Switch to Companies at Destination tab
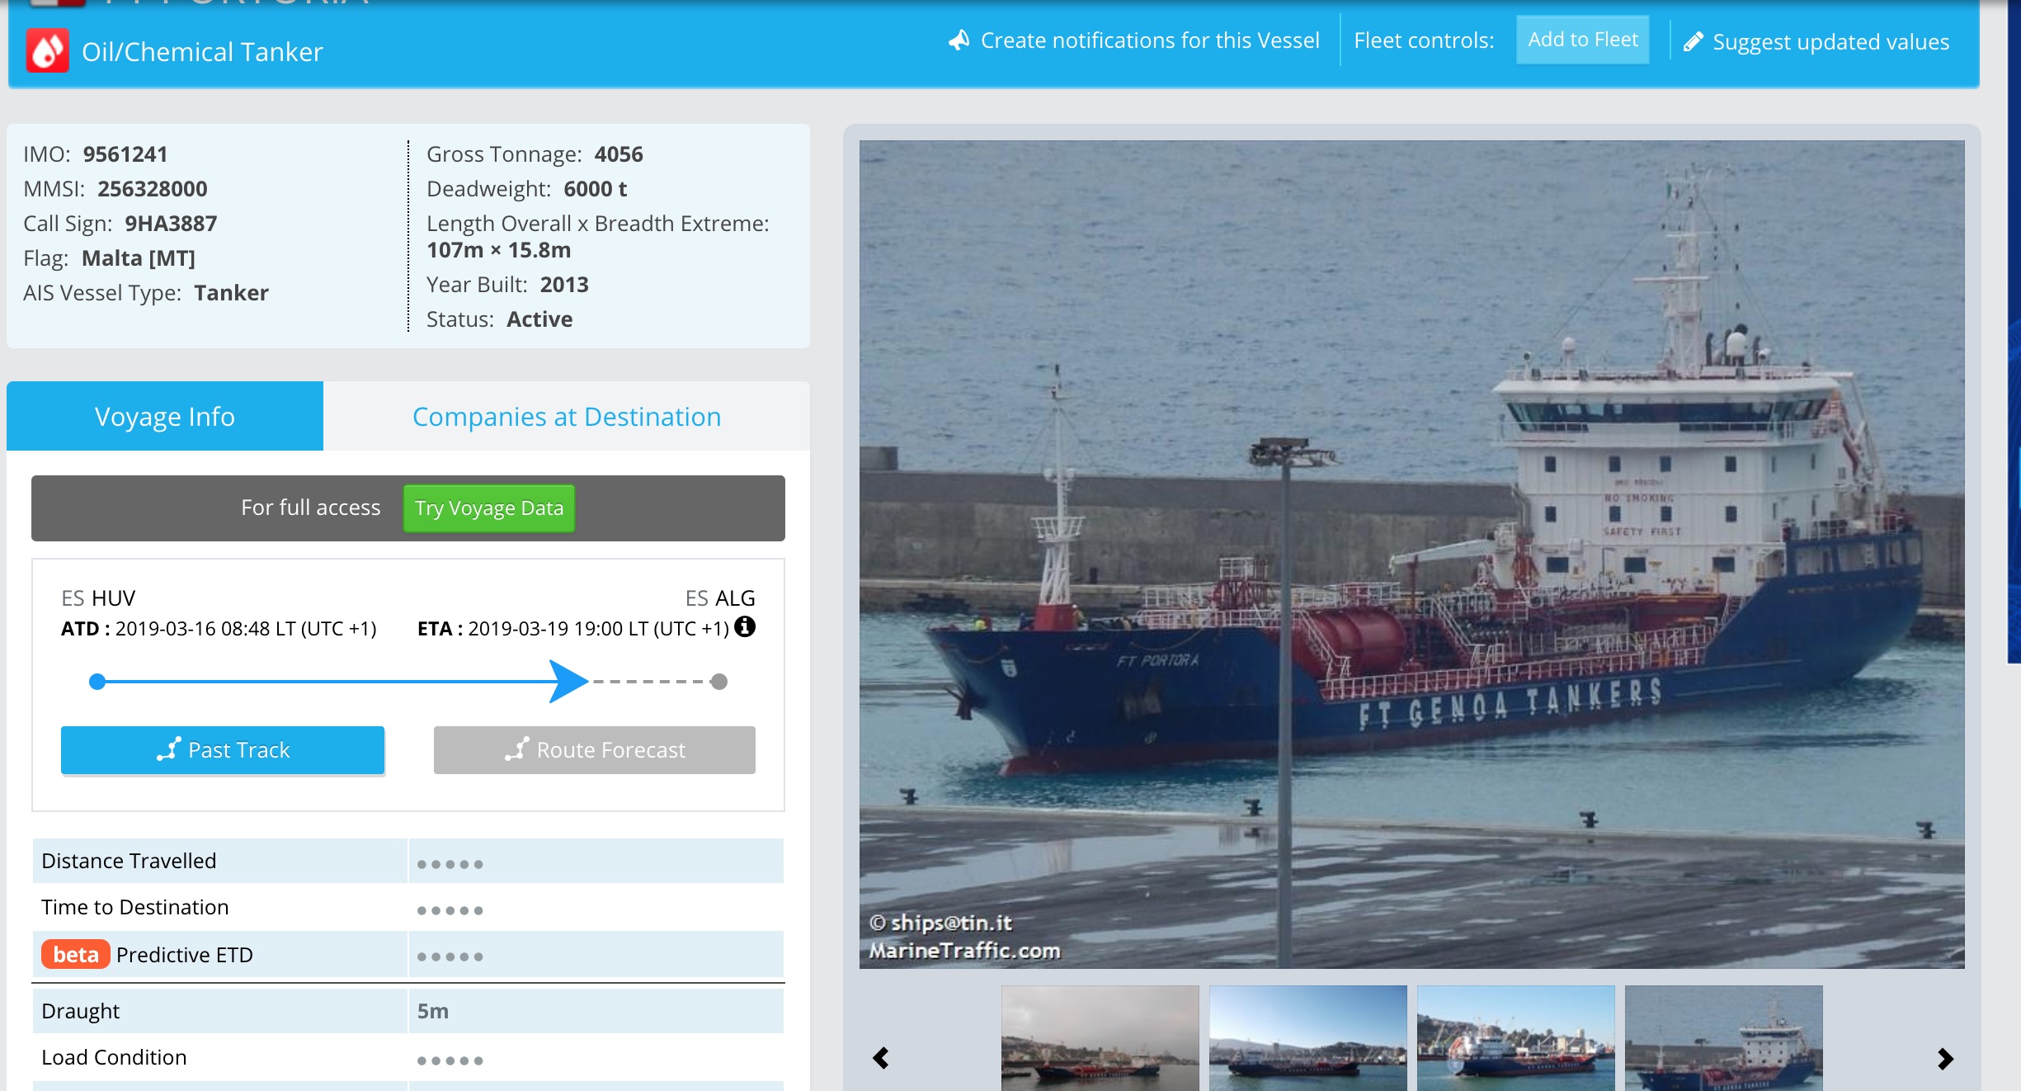Viewport: 2021px width, 1091px height. [567, 416]
